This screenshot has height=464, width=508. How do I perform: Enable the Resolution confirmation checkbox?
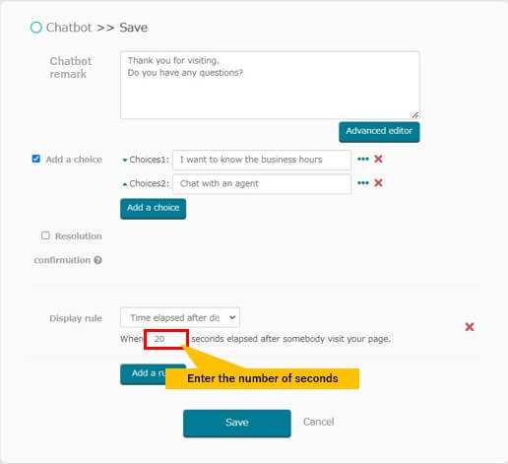tap(45, 235)
